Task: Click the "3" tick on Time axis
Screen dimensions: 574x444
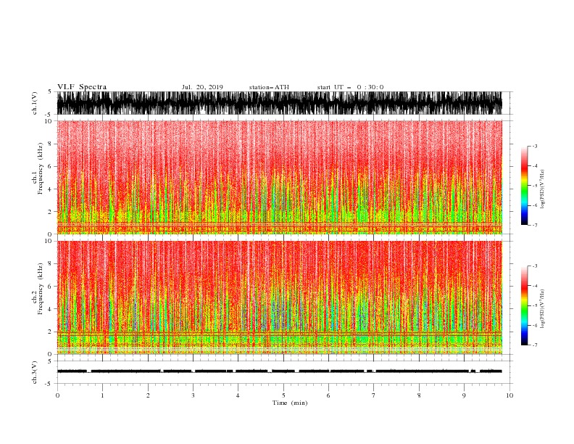Action: pos(193,395)
